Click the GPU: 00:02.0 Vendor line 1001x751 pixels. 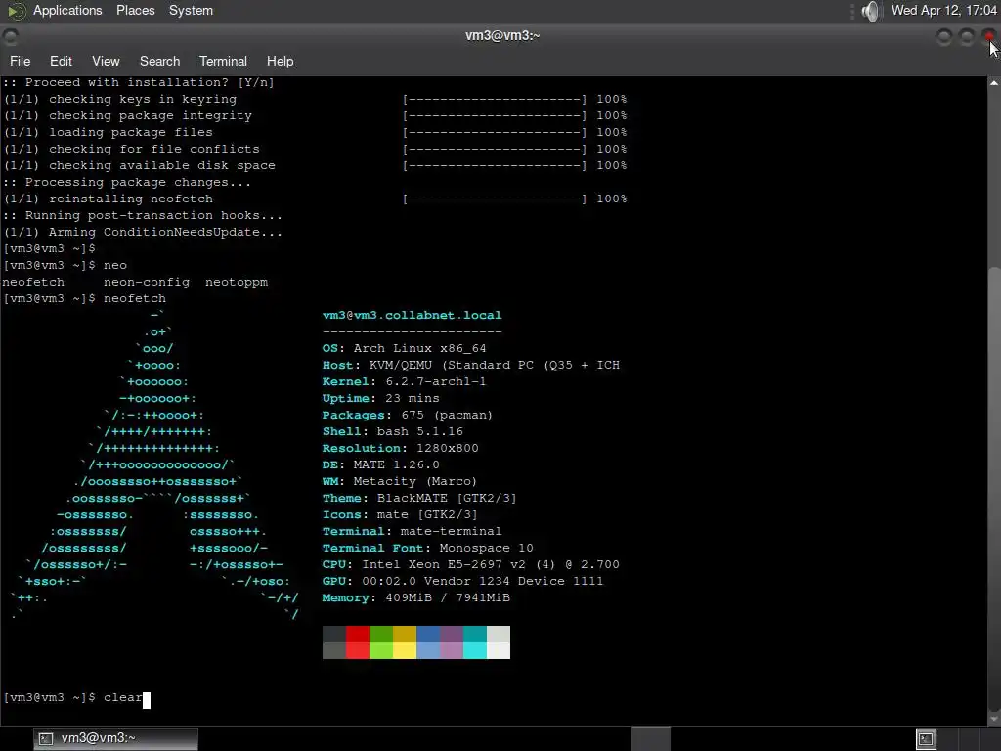pos(462,581)
